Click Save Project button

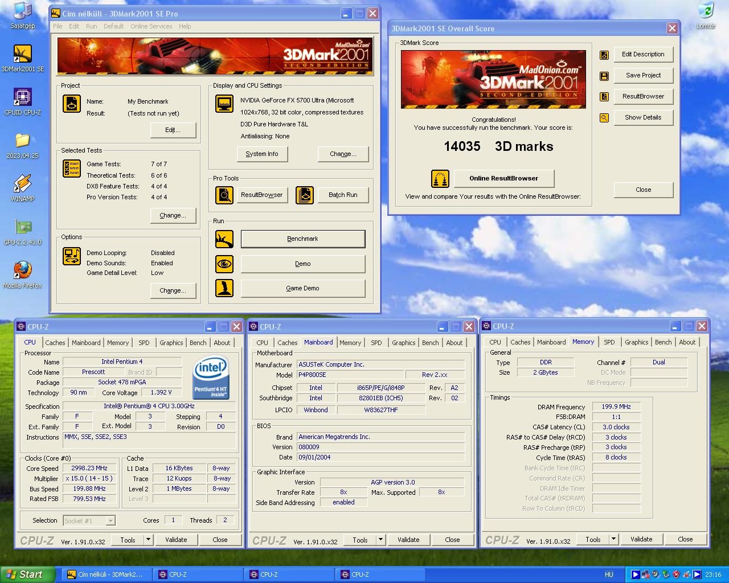pyautogui.click(x=643, y=76)
